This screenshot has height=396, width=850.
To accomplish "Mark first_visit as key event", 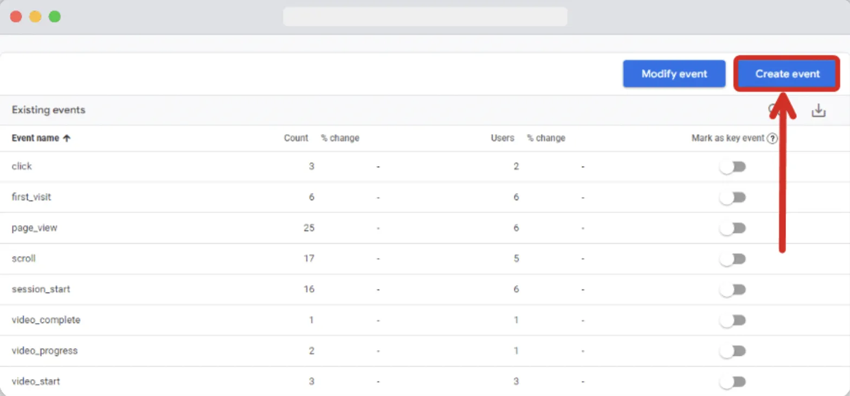I will [x=733, y=197].
